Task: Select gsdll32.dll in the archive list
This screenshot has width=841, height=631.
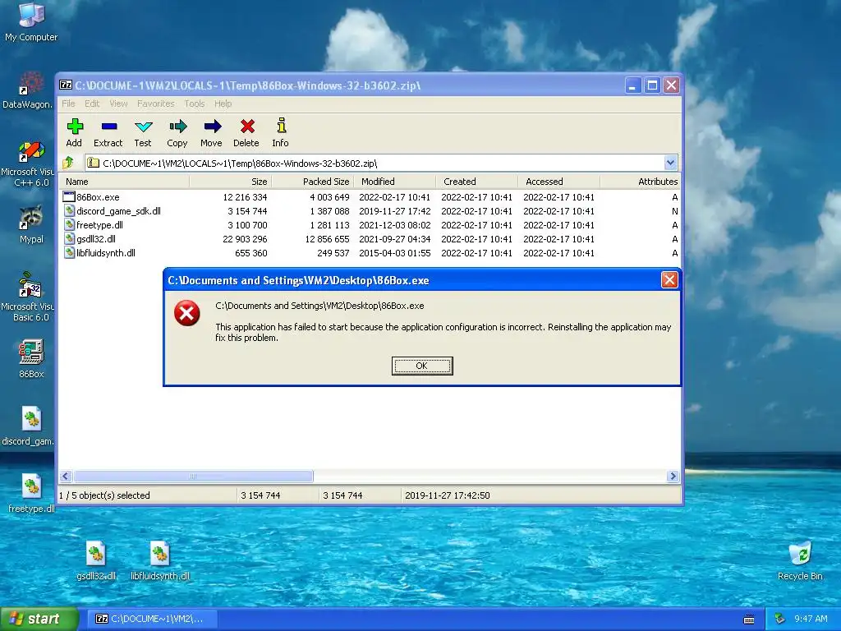Action: pos(90,239)
